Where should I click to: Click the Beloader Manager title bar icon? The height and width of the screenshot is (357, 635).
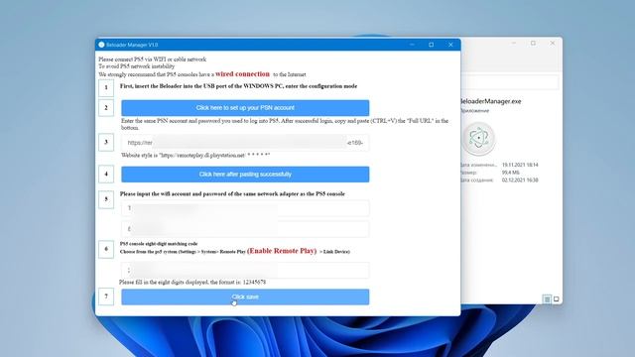click(x=101, y=45)
